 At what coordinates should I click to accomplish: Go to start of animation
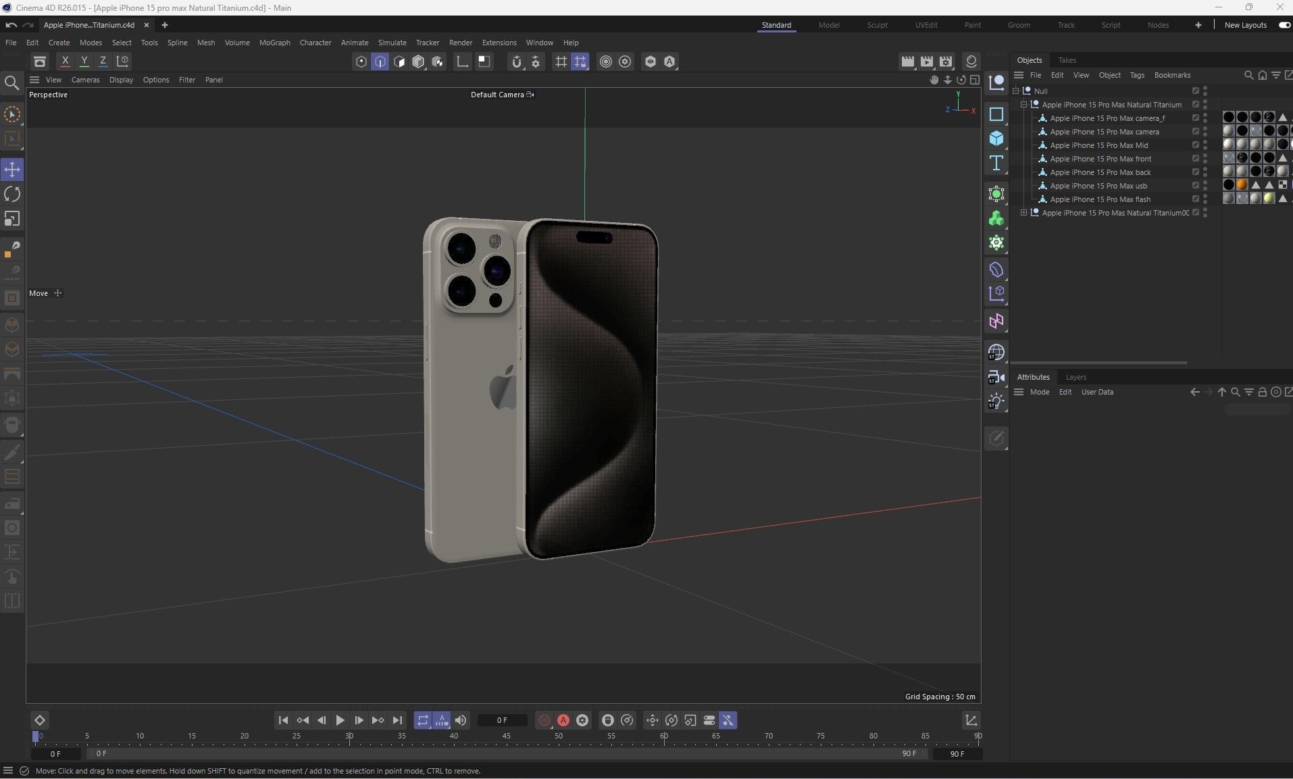point(283,720)
